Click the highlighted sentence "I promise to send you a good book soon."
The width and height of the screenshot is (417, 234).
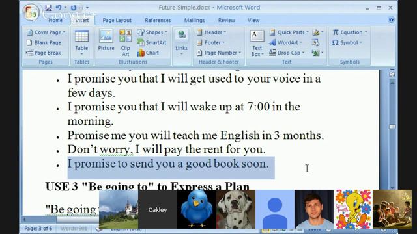168,164
